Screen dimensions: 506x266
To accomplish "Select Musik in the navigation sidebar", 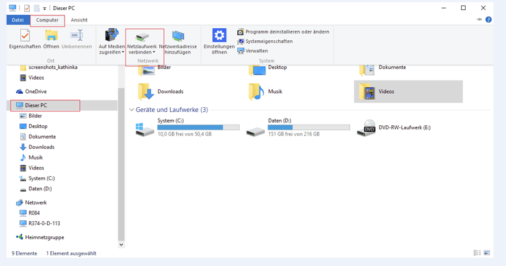I will [31, 157].
